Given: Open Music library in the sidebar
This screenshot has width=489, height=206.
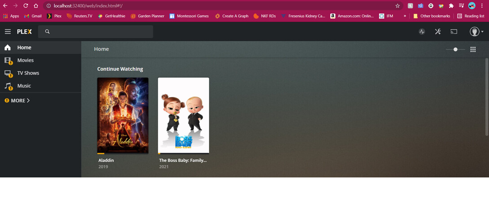Looking at the screenshot, I should click(x=40, y=86).
